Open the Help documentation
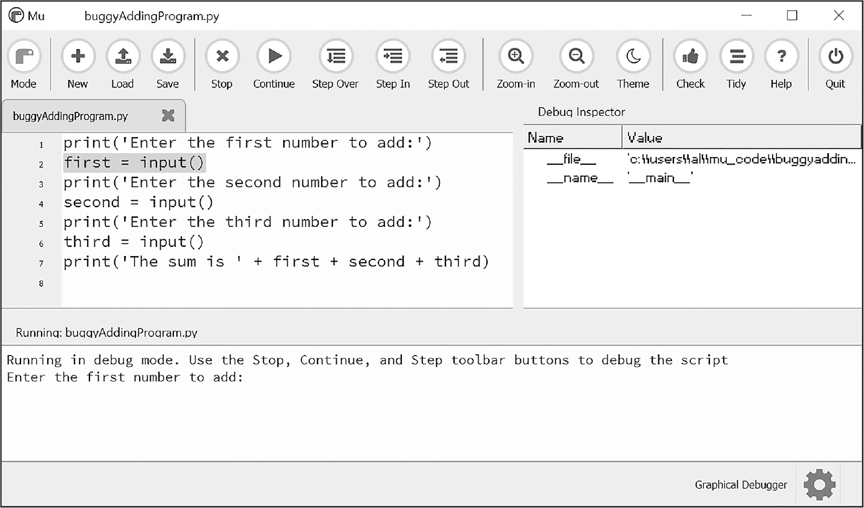This screenshot has width=864, height=508. [781, 65]
